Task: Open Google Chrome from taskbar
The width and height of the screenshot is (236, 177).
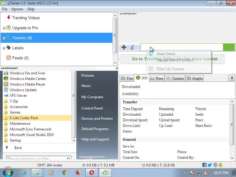Action: click(x=65, y=173)
